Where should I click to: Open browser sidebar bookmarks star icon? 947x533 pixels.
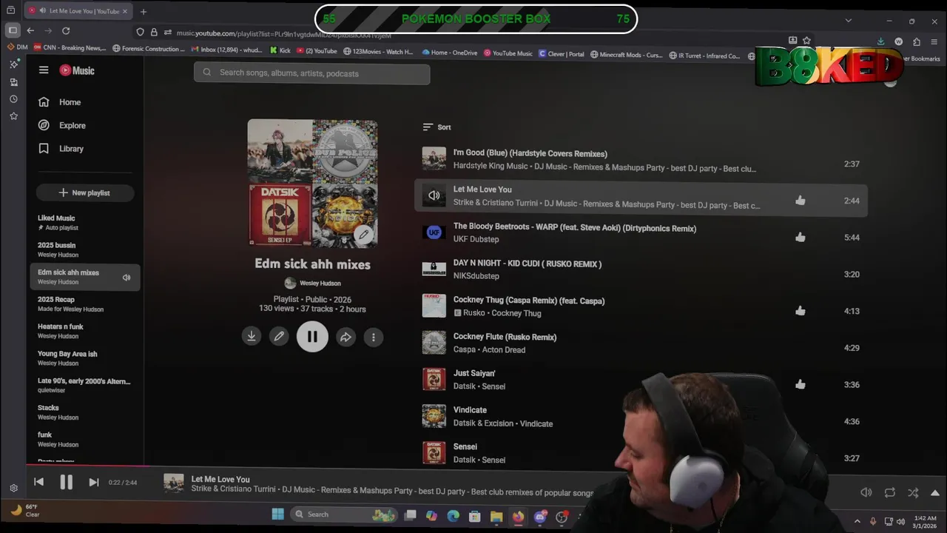[13, 116]
